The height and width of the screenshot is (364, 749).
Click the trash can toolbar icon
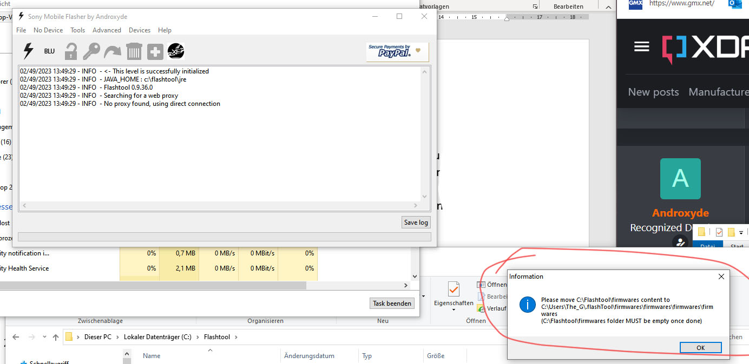point(134,51)
